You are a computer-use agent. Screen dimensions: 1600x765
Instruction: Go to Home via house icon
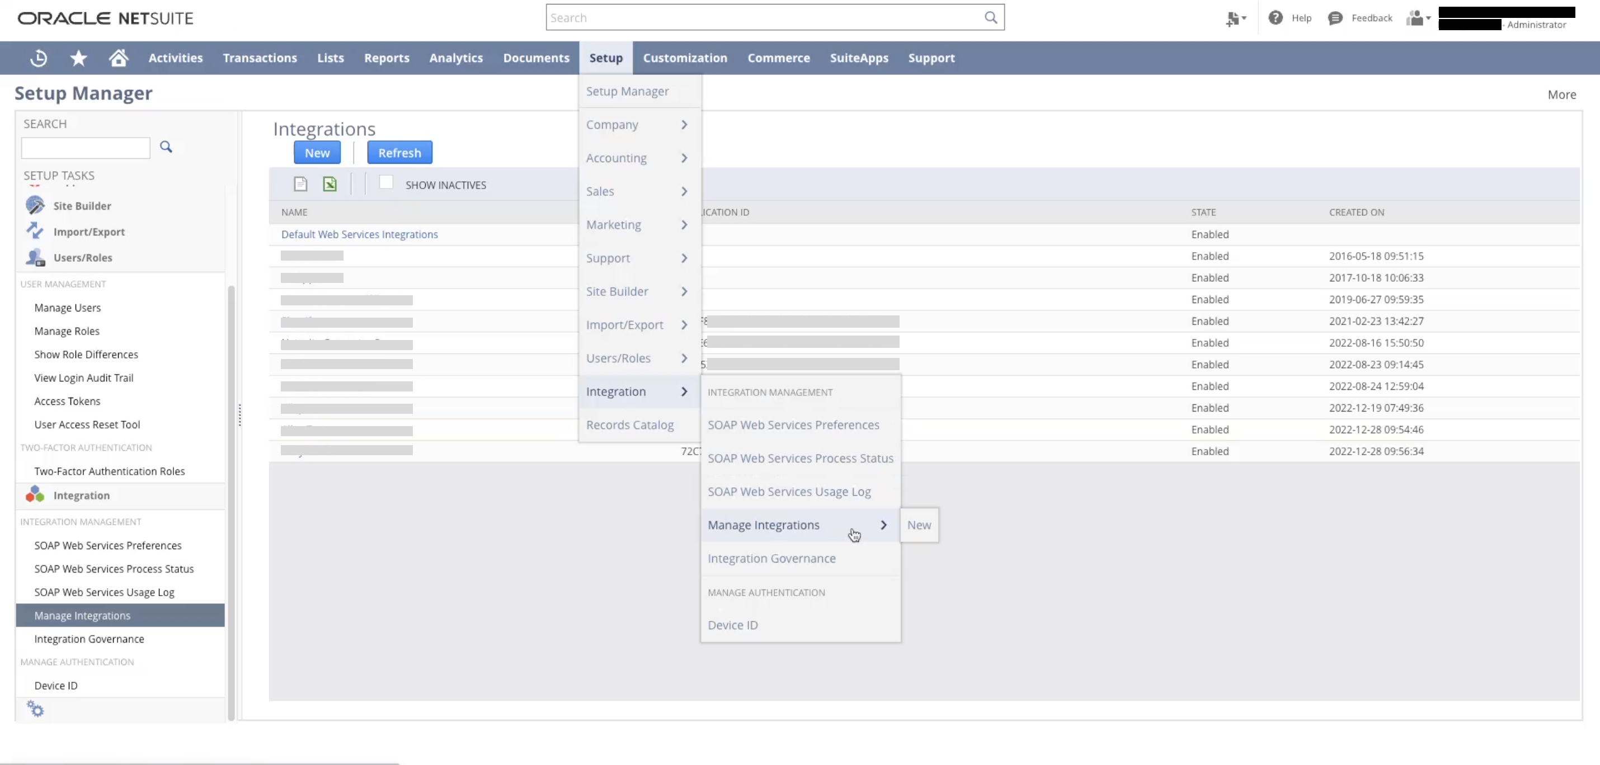(118, 58)
